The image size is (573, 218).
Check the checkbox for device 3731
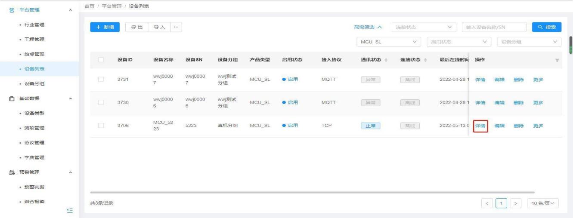click(x=101, y=80)
